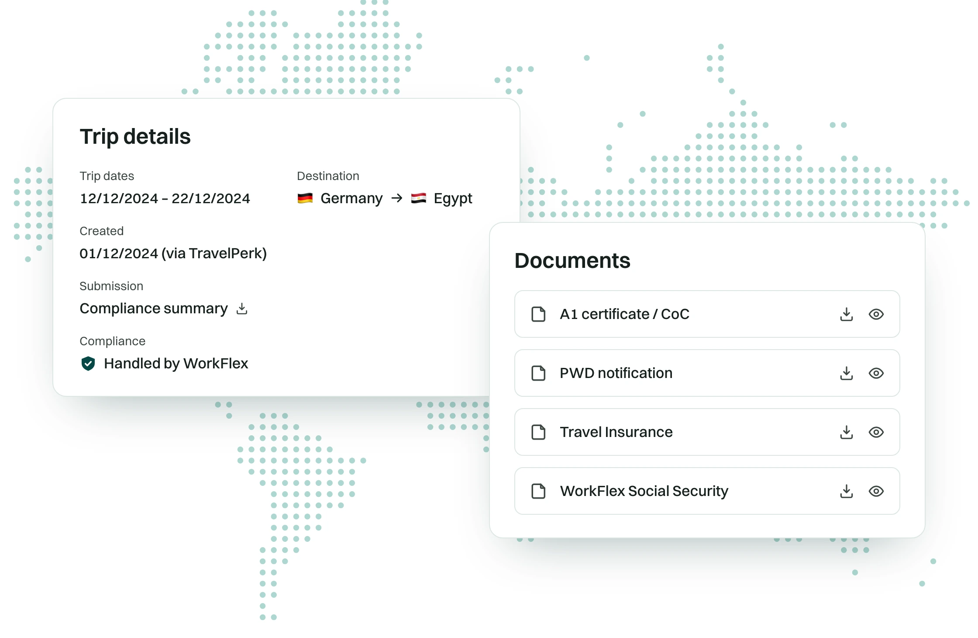
Task: Click the Germany country name
Action: coord(351,198)
